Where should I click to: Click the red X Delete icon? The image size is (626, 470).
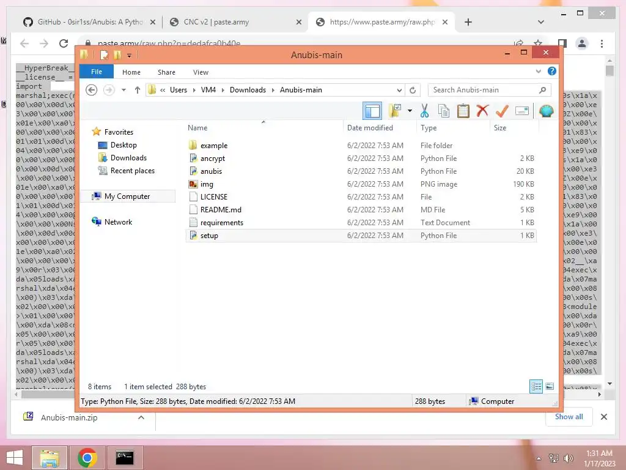482,111
